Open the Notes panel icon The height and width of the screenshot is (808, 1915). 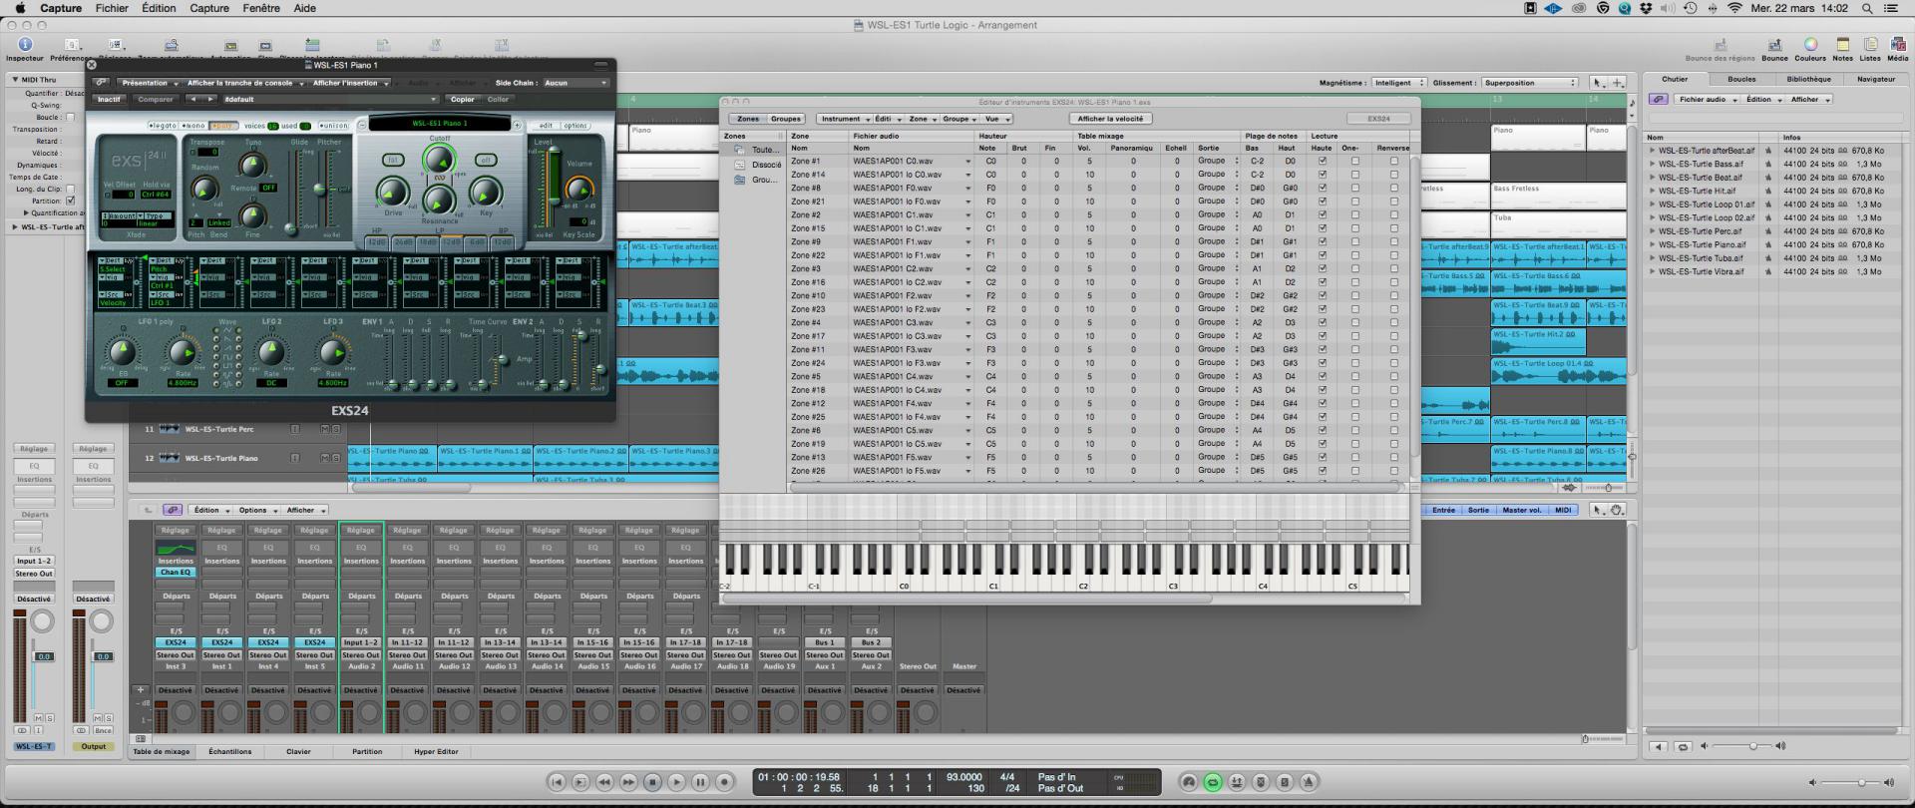tap(1842, 45)
